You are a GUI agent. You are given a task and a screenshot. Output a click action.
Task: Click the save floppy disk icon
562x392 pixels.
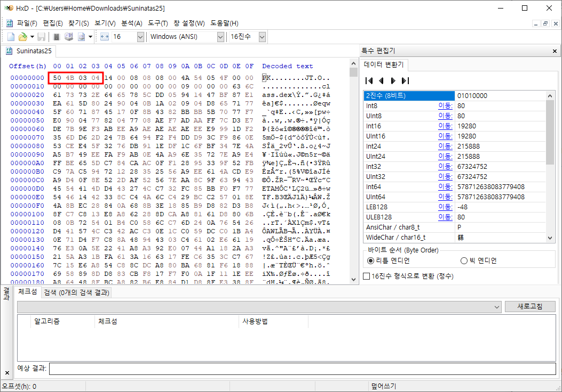click(41, 37)
